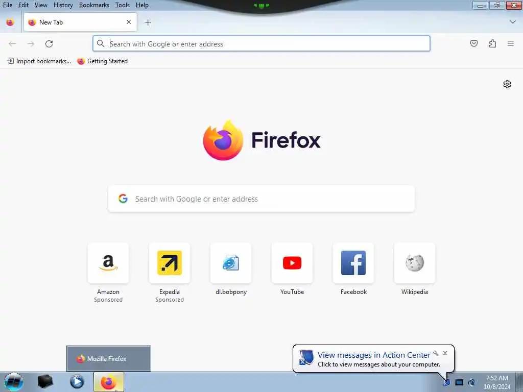This screenshot has width=523, height=392.
Task: Click the Firefox taskbar button
Action: (109, 382)
